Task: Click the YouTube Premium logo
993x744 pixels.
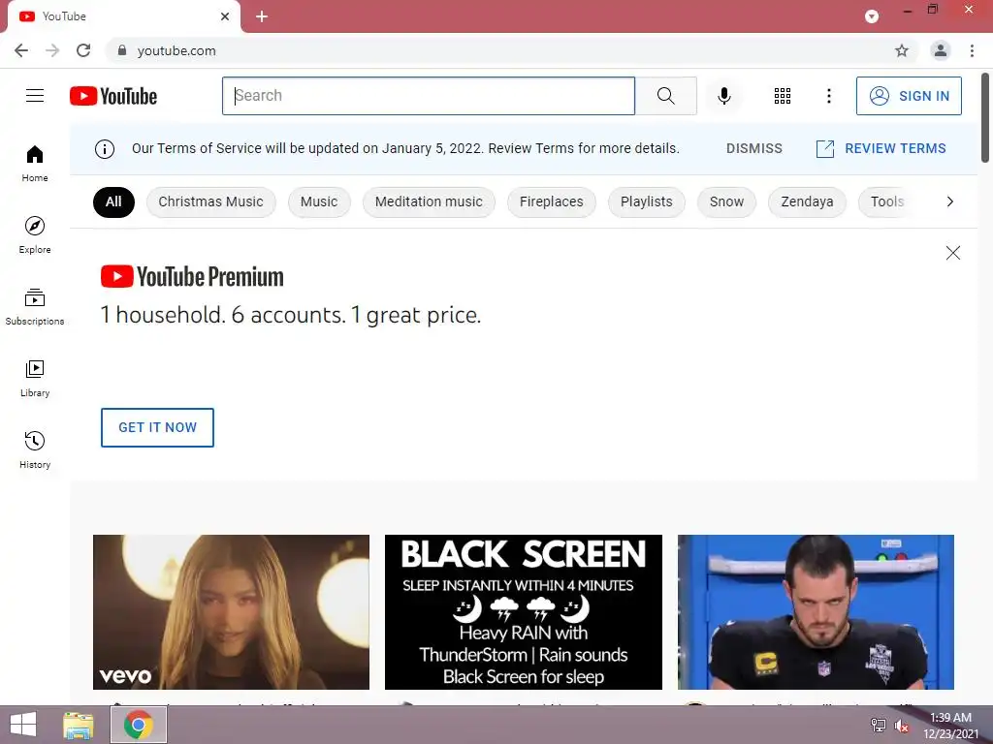Action: 193,276
